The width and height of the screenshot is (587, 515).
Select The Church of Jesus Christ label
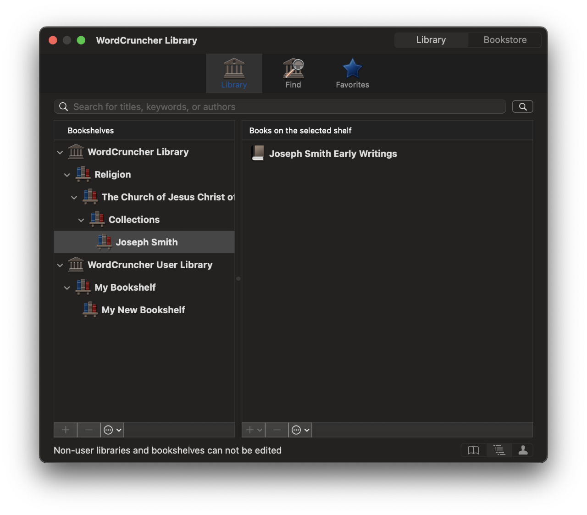[x=168, y=197]
